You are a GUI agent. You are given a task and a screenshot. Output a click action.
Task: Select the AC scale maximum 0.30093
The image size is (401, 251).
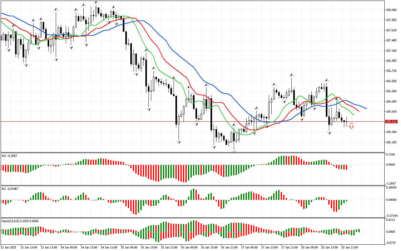pyautogui.click(x=392, y=188)
